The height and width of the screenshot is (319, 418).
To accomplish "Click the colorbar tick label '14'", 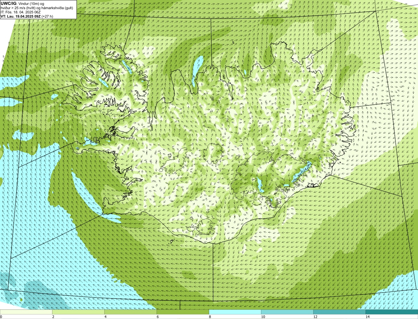I will 367,317.
